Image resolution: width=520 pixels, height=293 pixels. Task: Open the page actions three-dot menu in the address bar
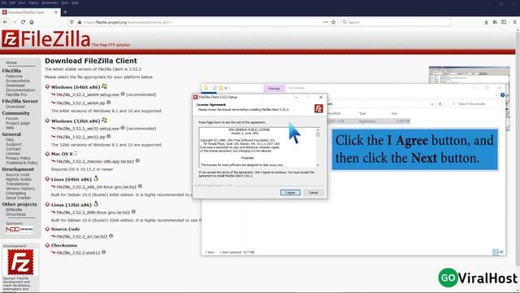click(x=325, y=22)
